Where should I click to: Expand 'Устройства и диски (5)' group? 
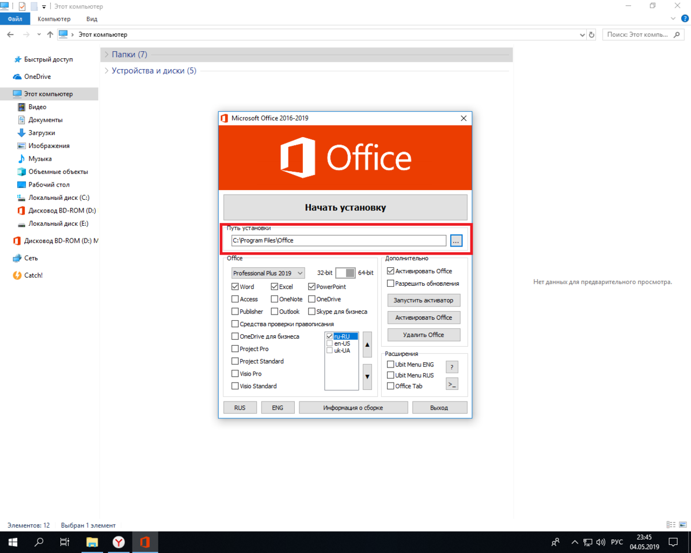pyautogui.click(x=107, y=71)
